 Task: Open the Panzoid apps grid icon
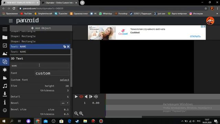[x=11, y=21]
